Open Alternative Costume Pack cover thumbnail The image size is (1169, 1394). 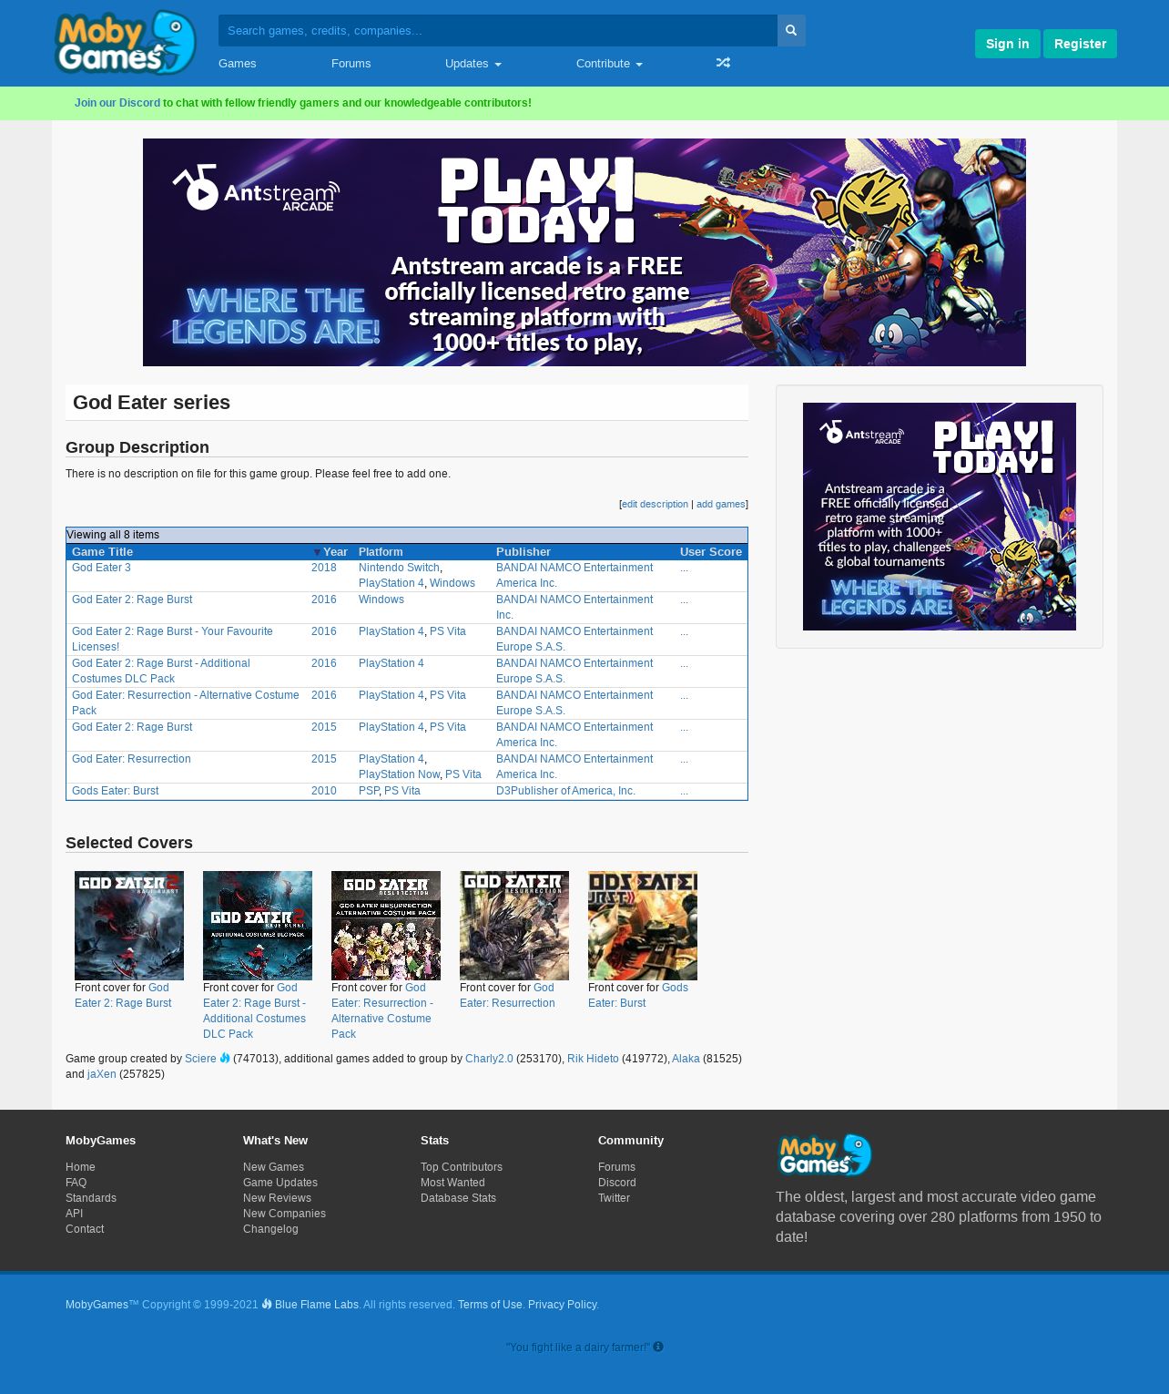click(386, 926)
